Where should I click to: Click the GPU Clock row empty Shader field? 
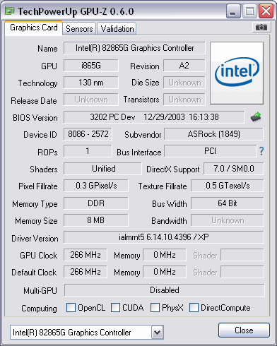click(x=242, y=255)
